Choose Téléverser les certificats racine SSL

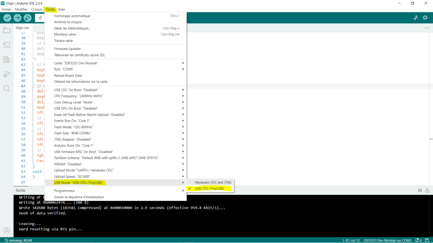(116, 55)
